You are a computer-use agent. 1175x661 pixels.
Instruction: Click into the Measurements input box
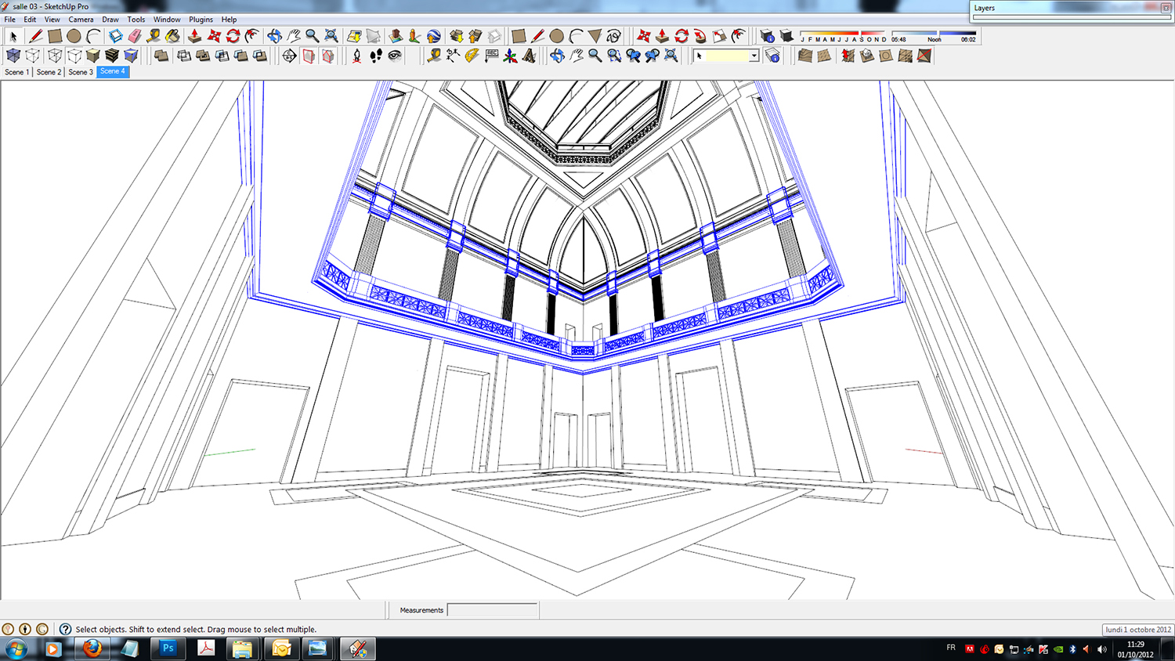point(492,610)
